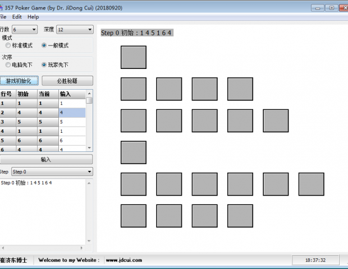
Task: Select the sixth card in the fifth row
Action: [x=311, y=184]
